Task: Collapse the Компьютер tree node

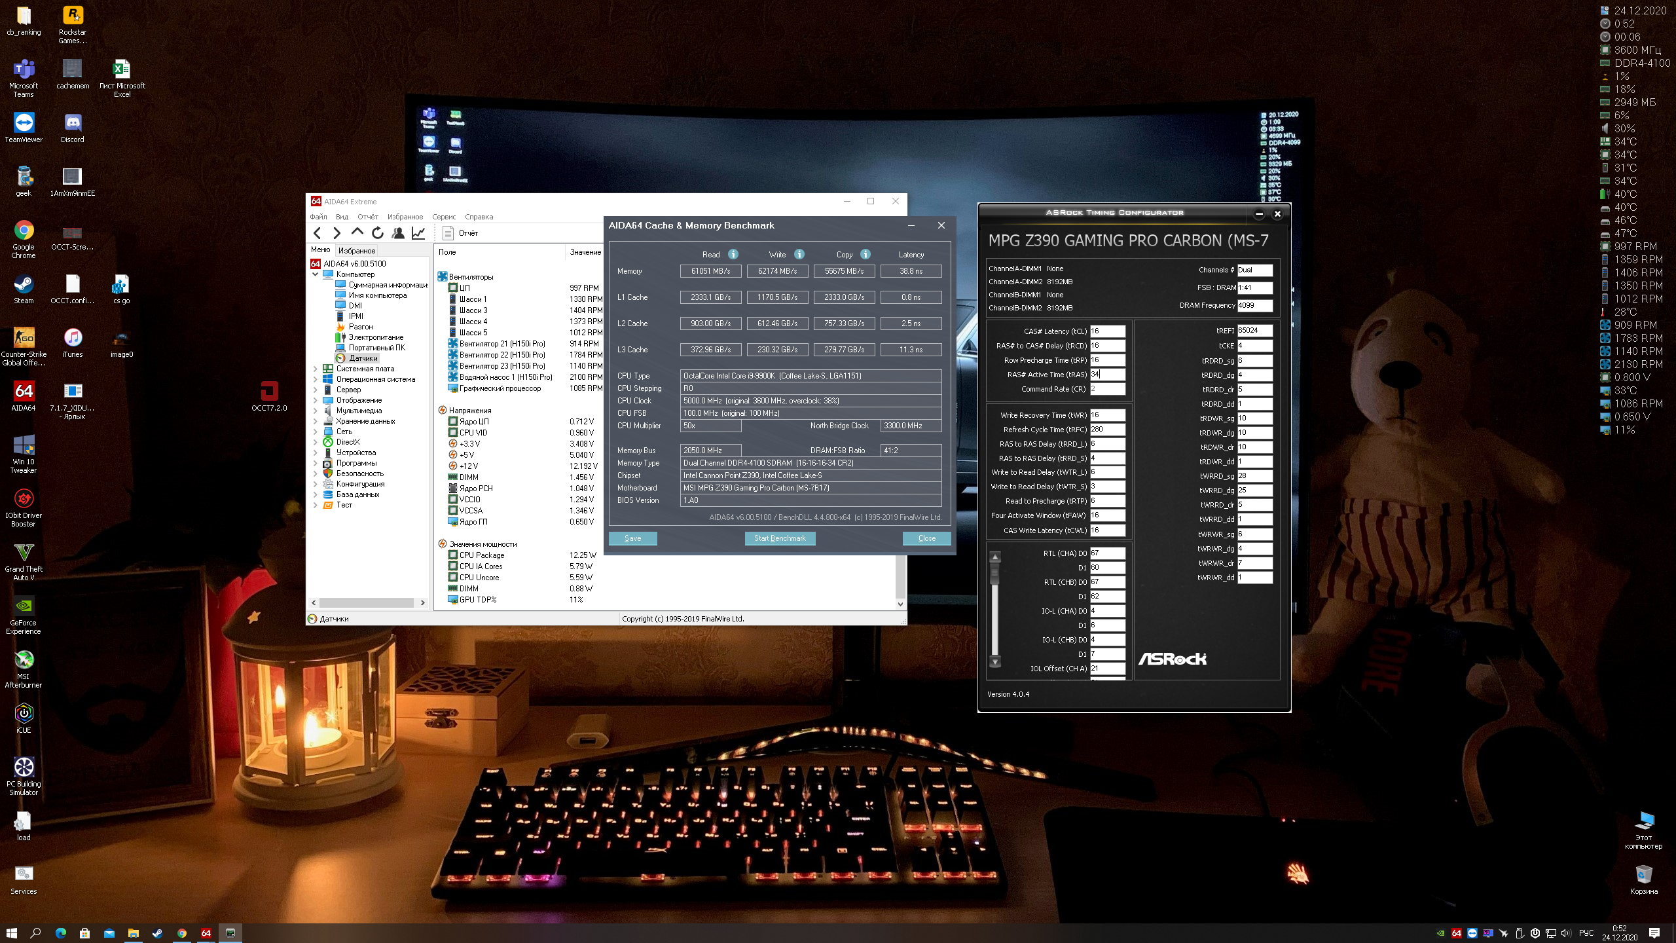Action: tap(315, 274)
